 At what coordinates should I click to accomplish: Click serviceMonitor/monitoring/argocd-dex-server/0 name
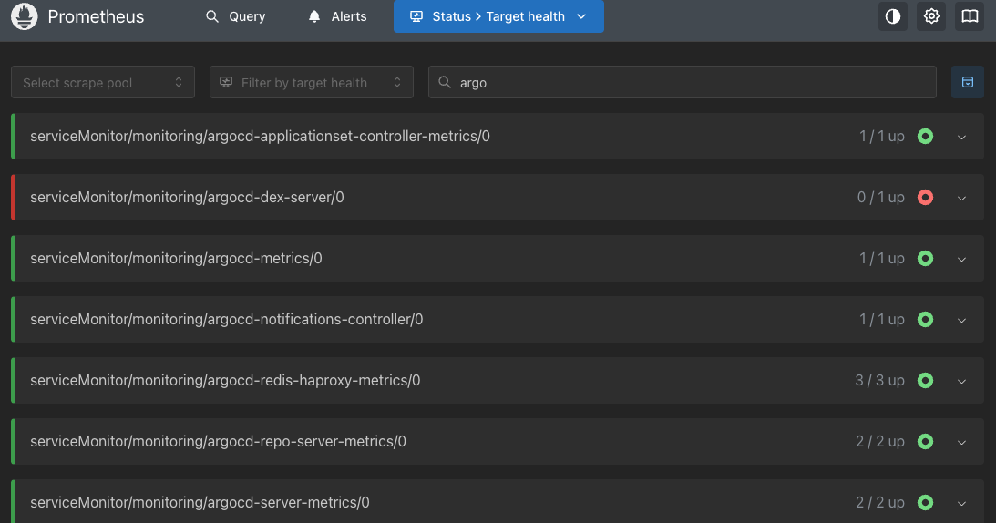pyautogui.click(x=187, y=197)
